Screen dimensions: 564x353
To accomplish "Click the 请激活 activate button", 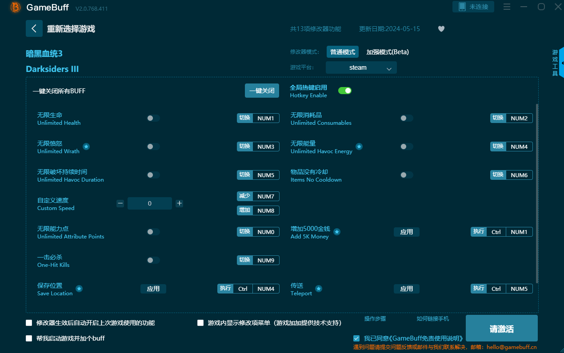I will point(502,329).
